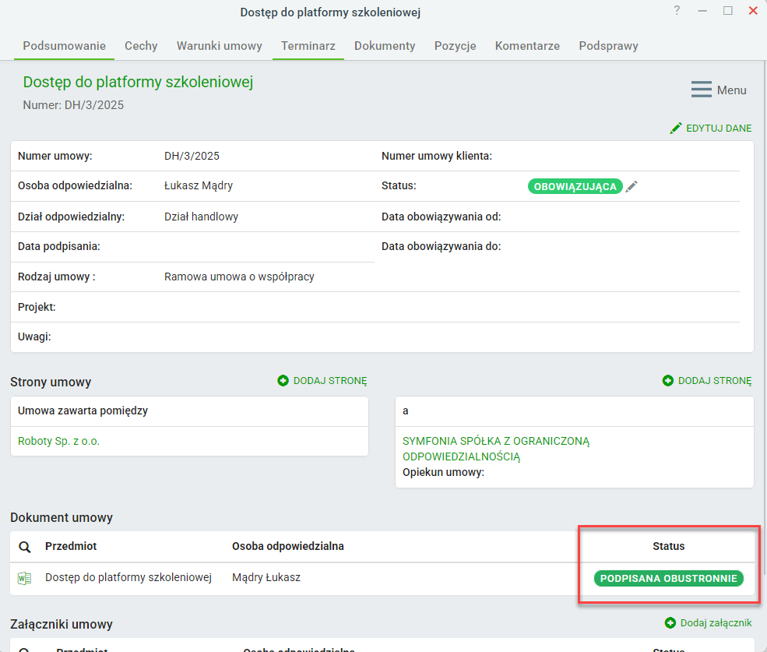Click Osoba odpowiedzialna column header in Dokument umowy

point(287,546)
